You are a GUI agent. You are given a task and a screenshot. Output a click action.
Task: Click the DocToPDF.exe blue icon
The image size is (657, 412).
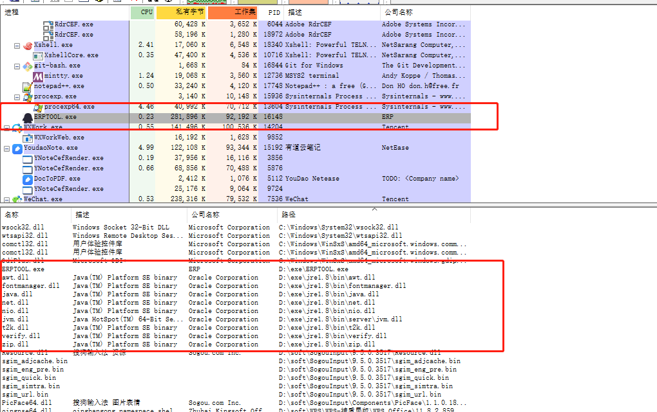point(28,179)
